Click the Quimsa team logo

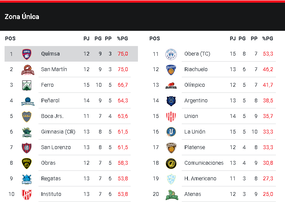coord(26,54)
